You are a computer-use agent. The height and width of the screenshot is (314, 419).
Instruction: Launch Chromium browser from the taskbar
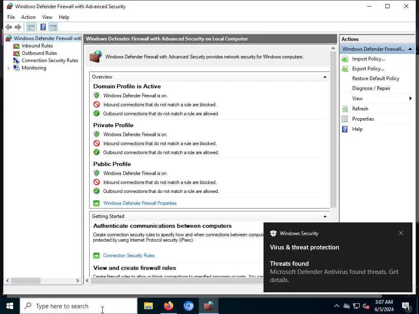coord(188,306)
